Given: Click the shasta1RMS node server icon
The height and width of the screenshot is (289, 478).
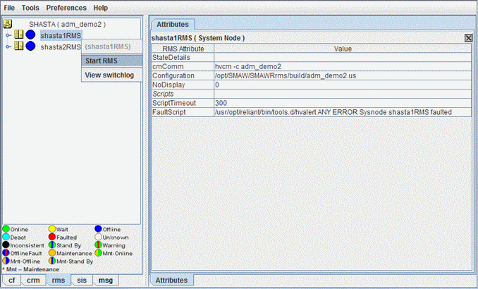Looking at the screenshot, I should point(19,35).
